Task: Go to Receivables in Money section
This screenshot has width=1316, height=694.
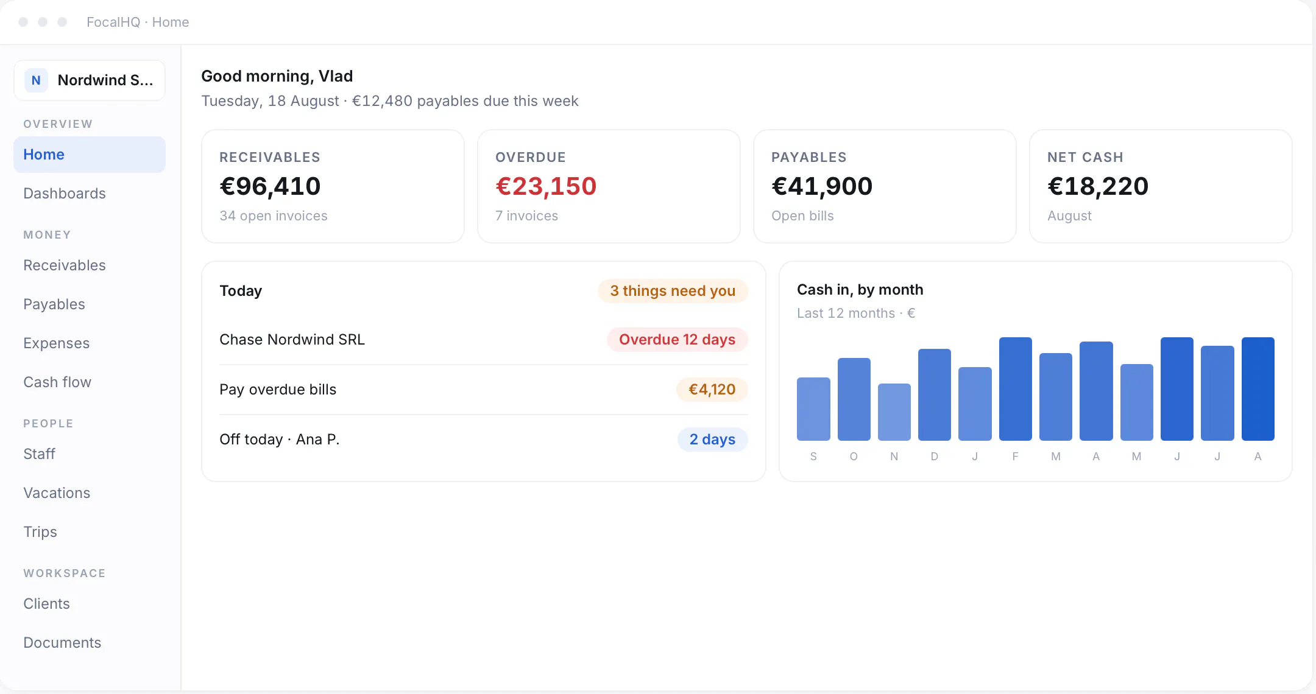Action: pyautogui.click(x=90, y=265)
